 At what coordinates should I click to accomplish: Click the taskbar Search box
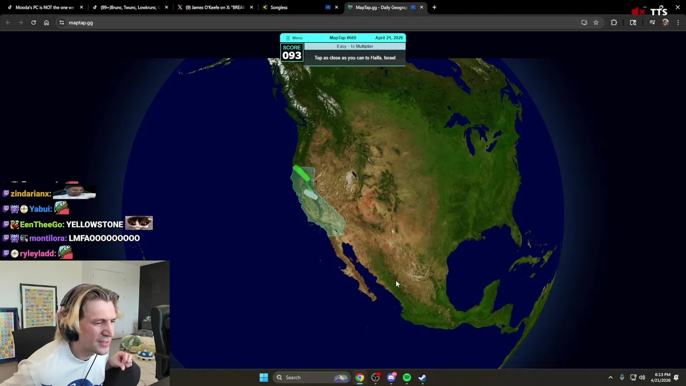pos(312,377)
